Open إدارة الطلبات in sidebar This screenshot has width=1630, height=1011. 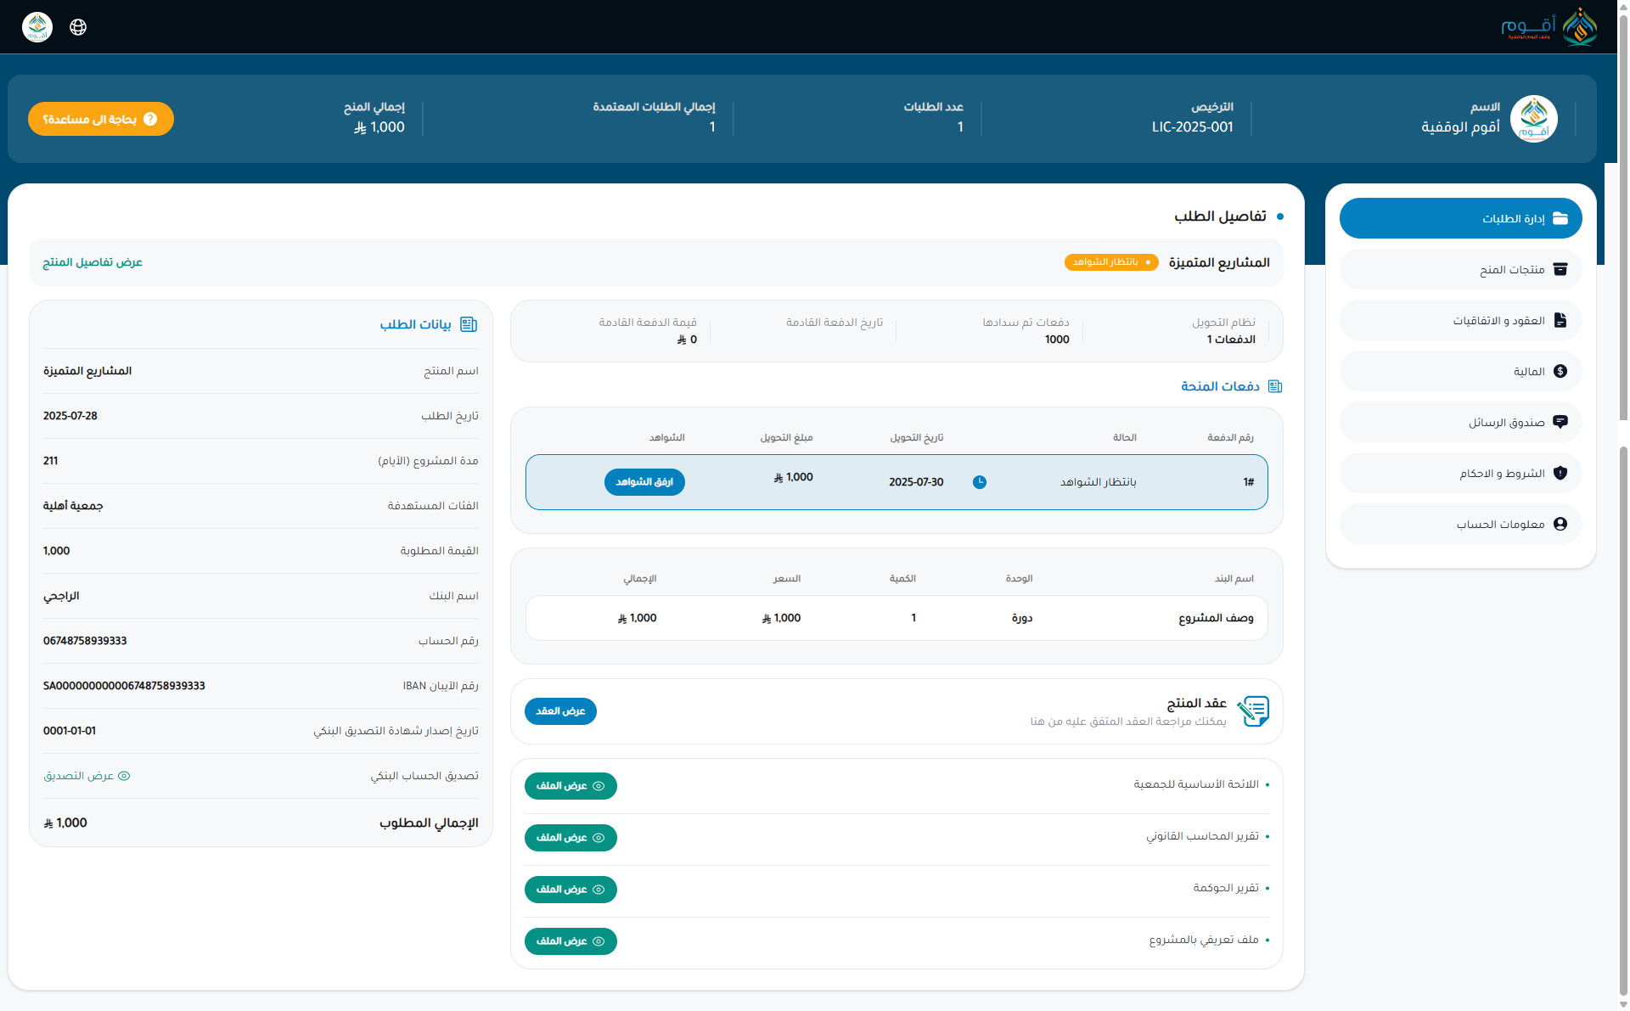point(1460,219)
